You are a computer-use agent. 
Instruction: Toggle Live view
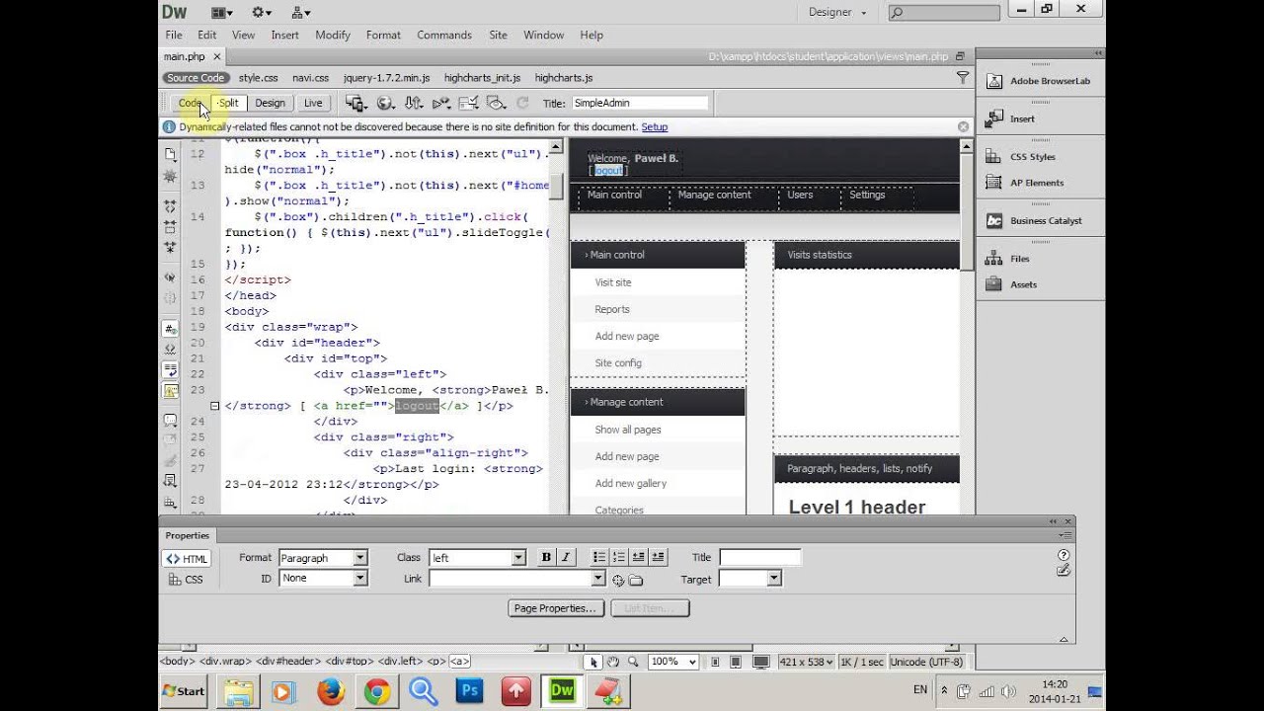pos(313,103)
